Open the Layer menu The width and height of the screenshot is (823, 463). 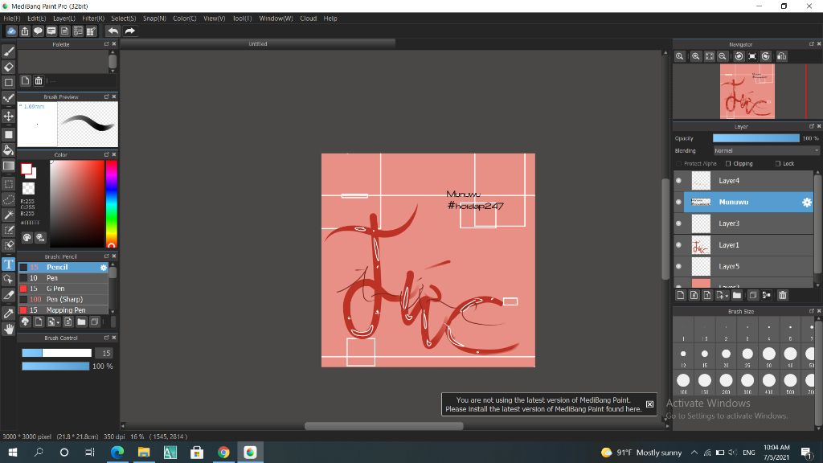point(64,18)
